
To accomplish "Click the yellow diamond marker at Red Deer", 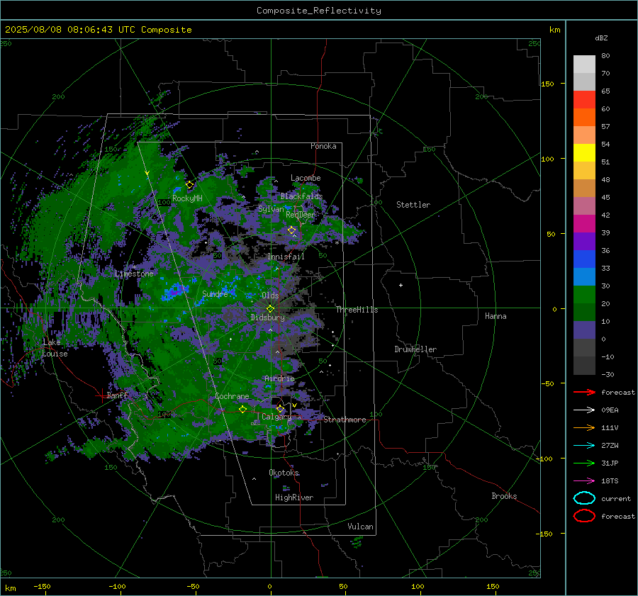I will pyautogui.click(x=291, y=230).
